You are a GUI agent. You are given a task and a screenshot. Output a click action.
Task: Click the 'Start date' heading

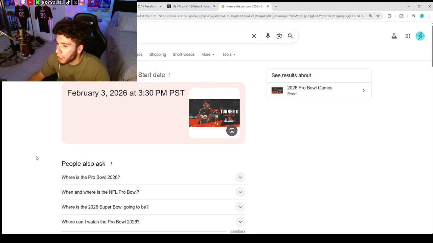click(152, 75)
